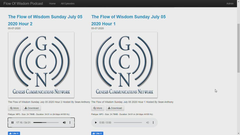
Task: Toggle the Hour 1 player volume icon
Action: 147,122
